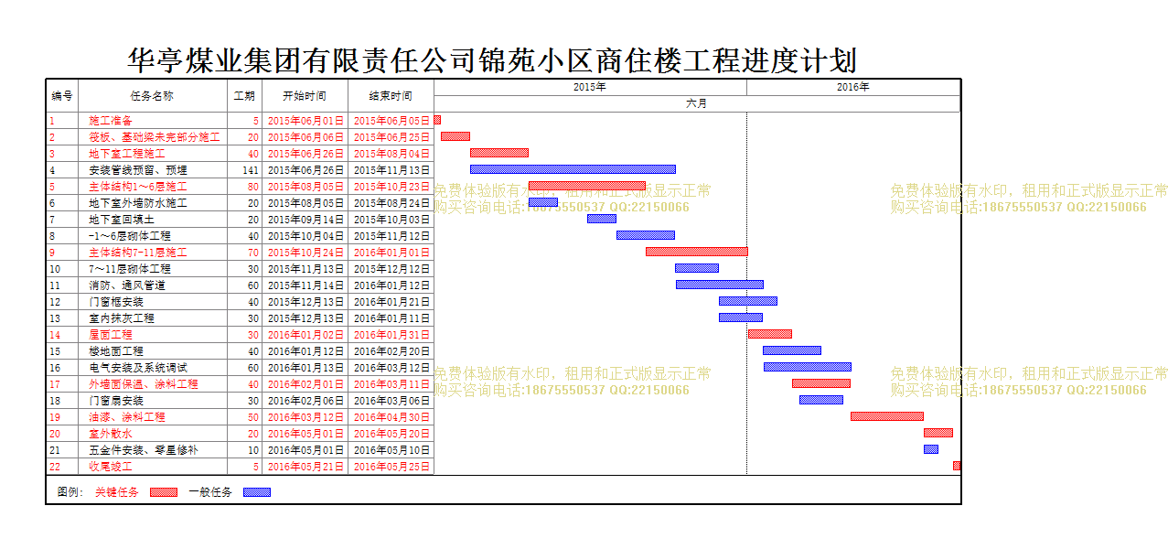Click red bar for 室外散水
This screenshot has width=1168, height=549.
coord(938,433)
